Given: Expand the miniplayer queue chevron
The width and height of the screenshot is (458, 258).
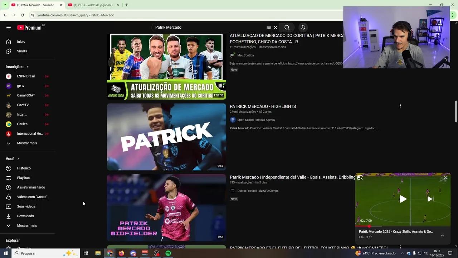Looking at the screenshot, I should click(442, 235).
